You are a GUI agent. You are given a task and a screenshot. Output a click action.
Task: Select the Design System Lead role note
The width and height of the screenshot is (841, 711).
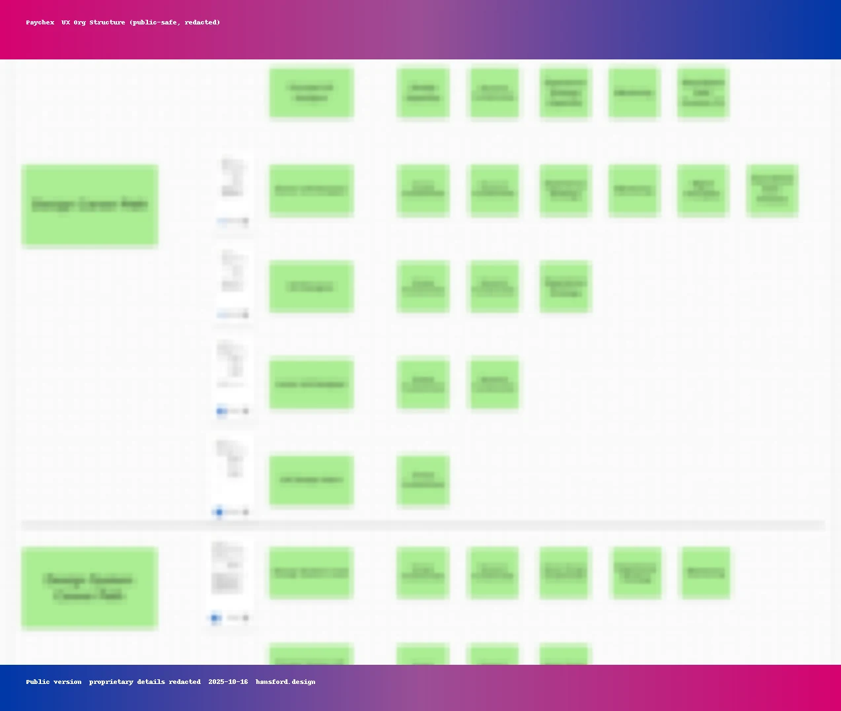[311, 573]
